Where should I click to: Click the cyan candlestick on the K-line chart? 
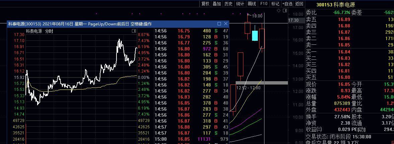click(255, 35)
